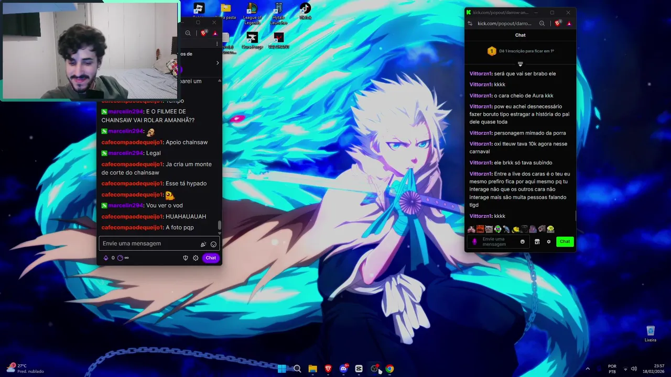Image resolution: width=671 pixels, height=377 pixels.
Task: Open the emoji picker in Twitch chat input
Action: 213,244
